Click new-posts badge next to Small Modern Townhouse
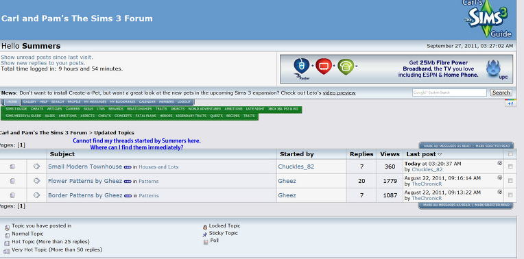This screenshot has width=524, height=259. [x=128, y=167]
